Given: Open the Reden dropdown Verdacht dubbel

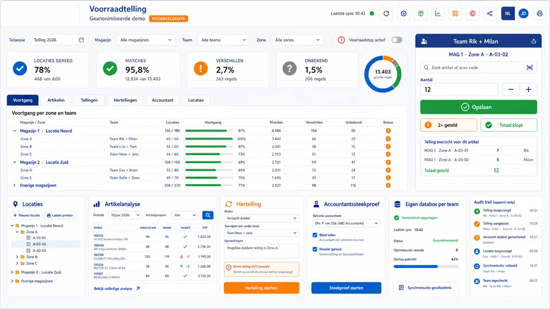Looking at the screenshot, I should [261, 218].
